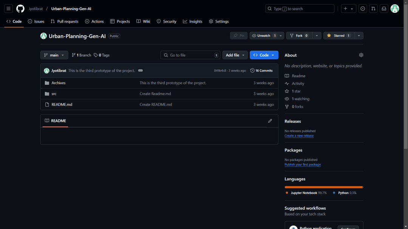Click Python 0.3% language entry
Screen dimensions: 408x229
point(345,193)
